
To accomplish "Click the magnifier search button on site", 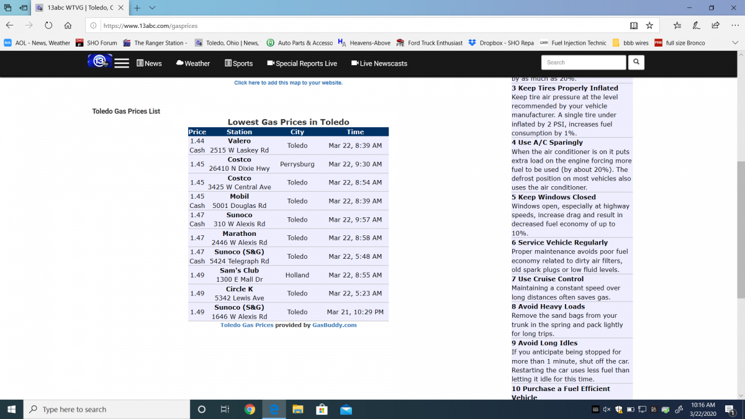I will pos(636,62).
